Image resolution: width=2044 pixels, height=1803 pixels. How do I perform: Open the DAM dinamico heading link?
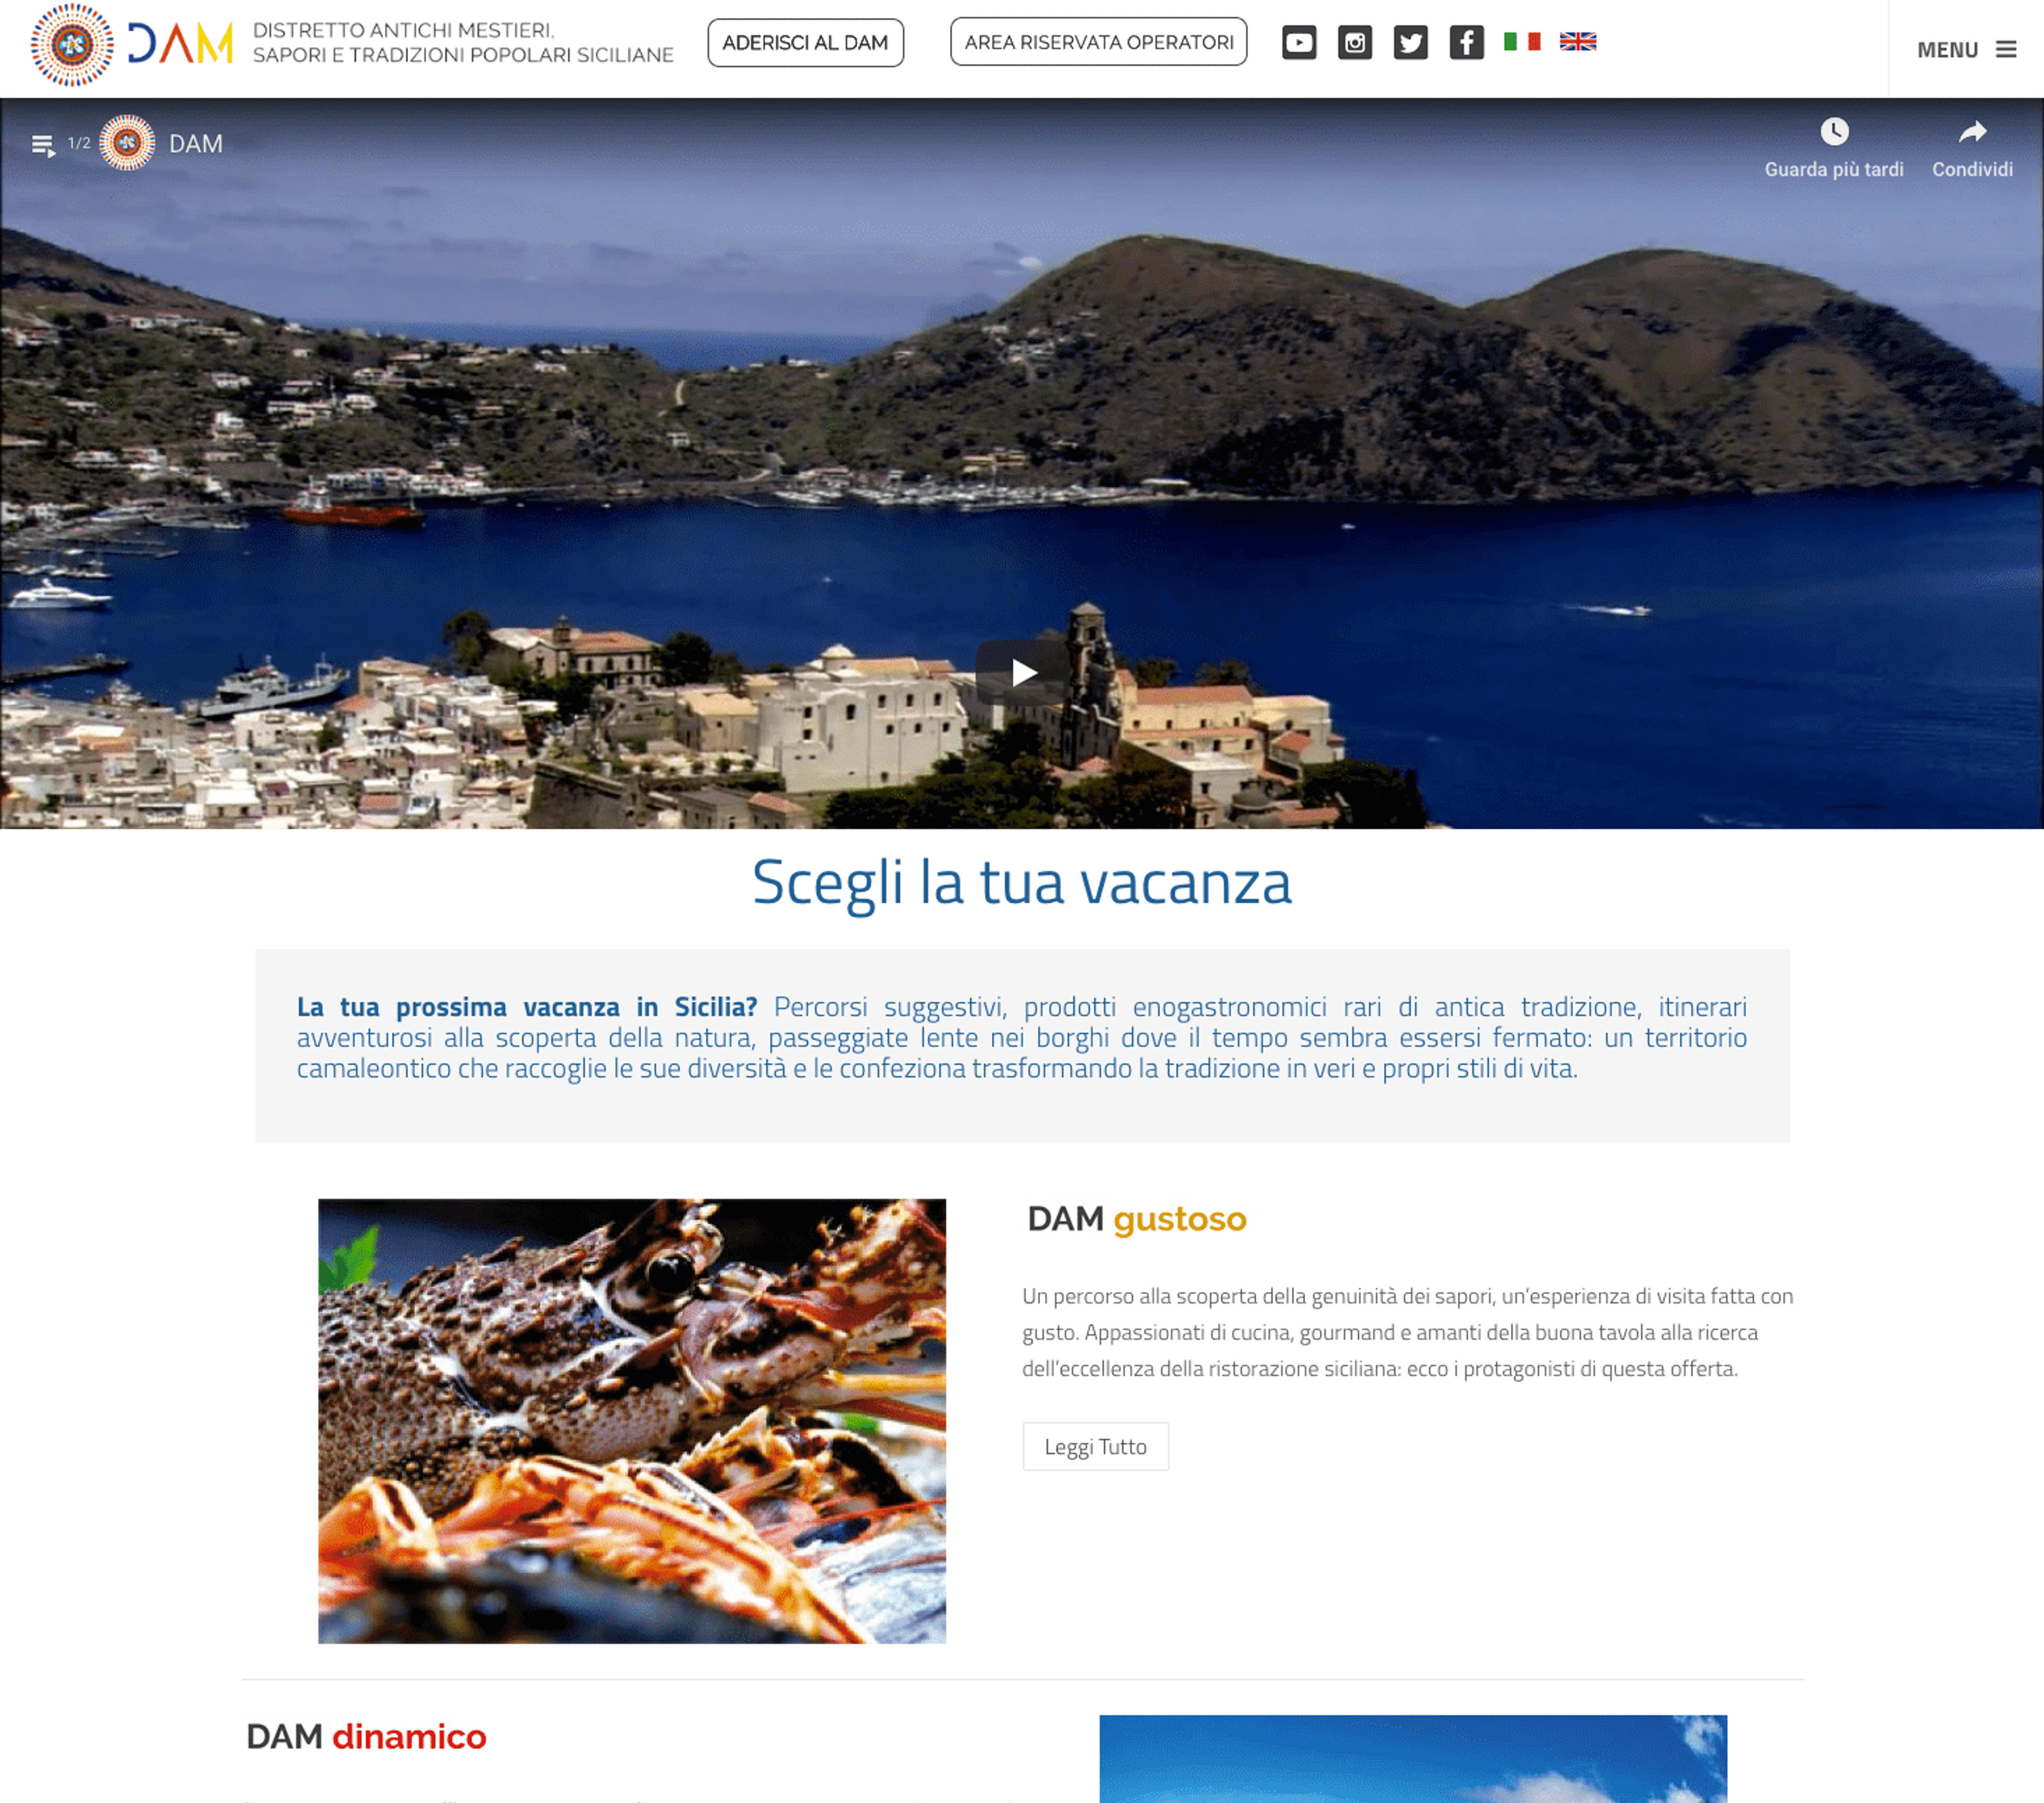(366, 1736)
